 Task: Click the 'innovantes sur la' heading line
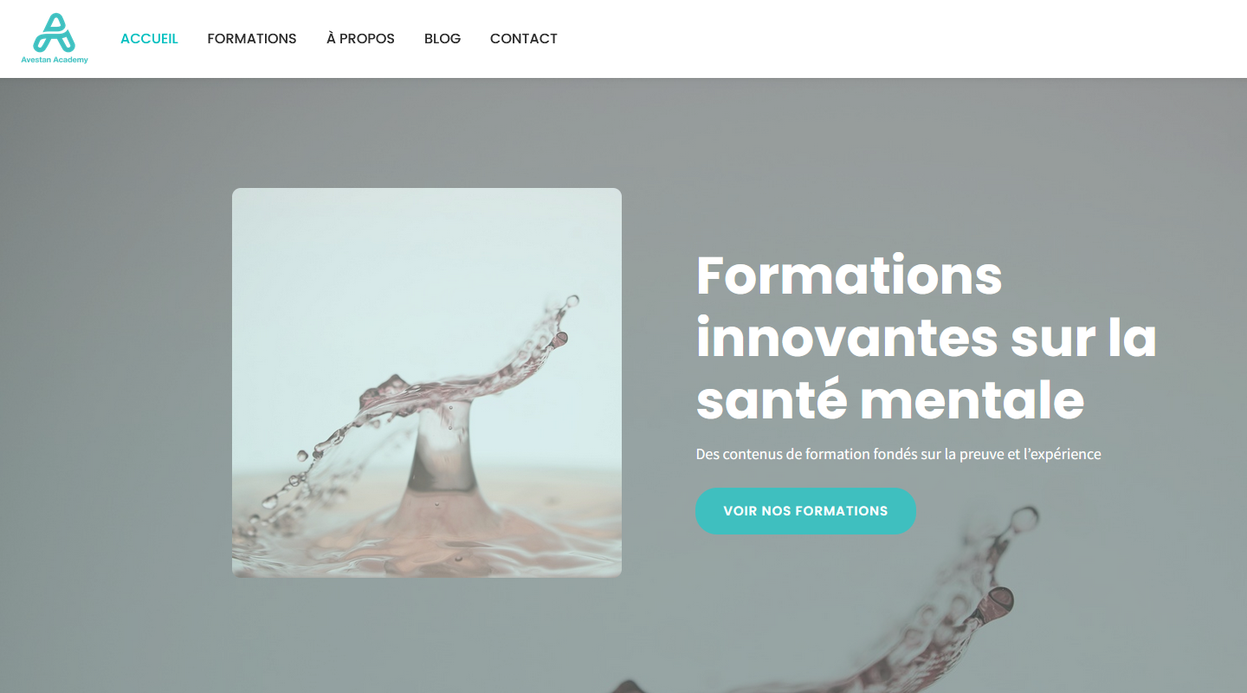pyautogui.click(x=927, y=338)
